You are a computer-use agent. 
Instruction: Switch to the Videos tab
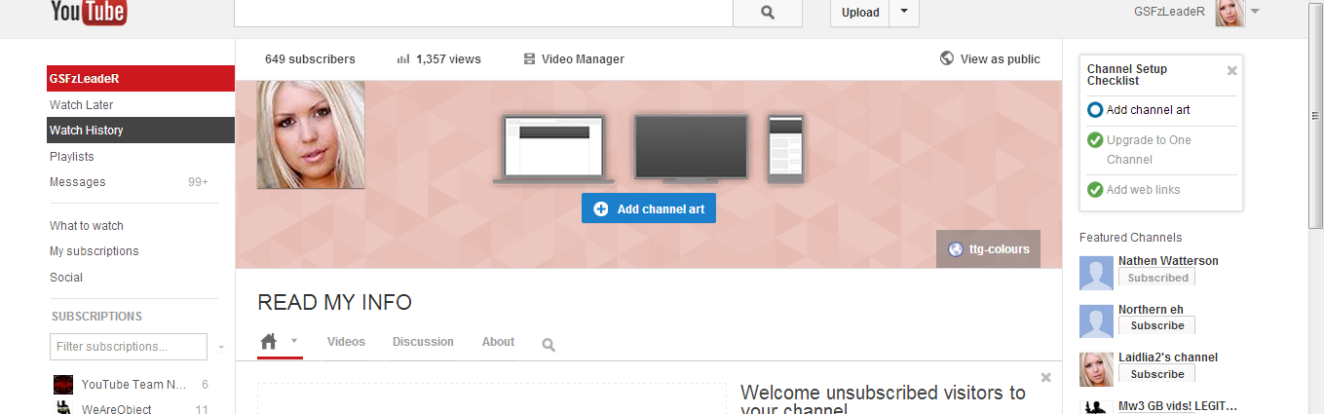(x=346, y=342)
